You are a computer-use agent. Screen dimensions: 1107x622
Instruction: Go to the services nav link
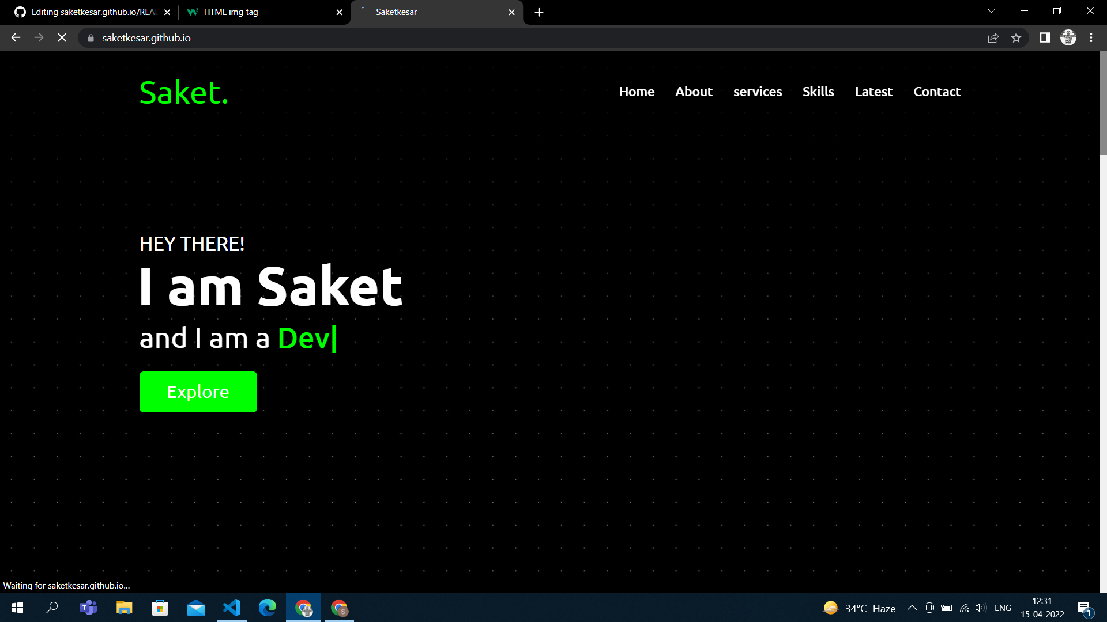758,92
